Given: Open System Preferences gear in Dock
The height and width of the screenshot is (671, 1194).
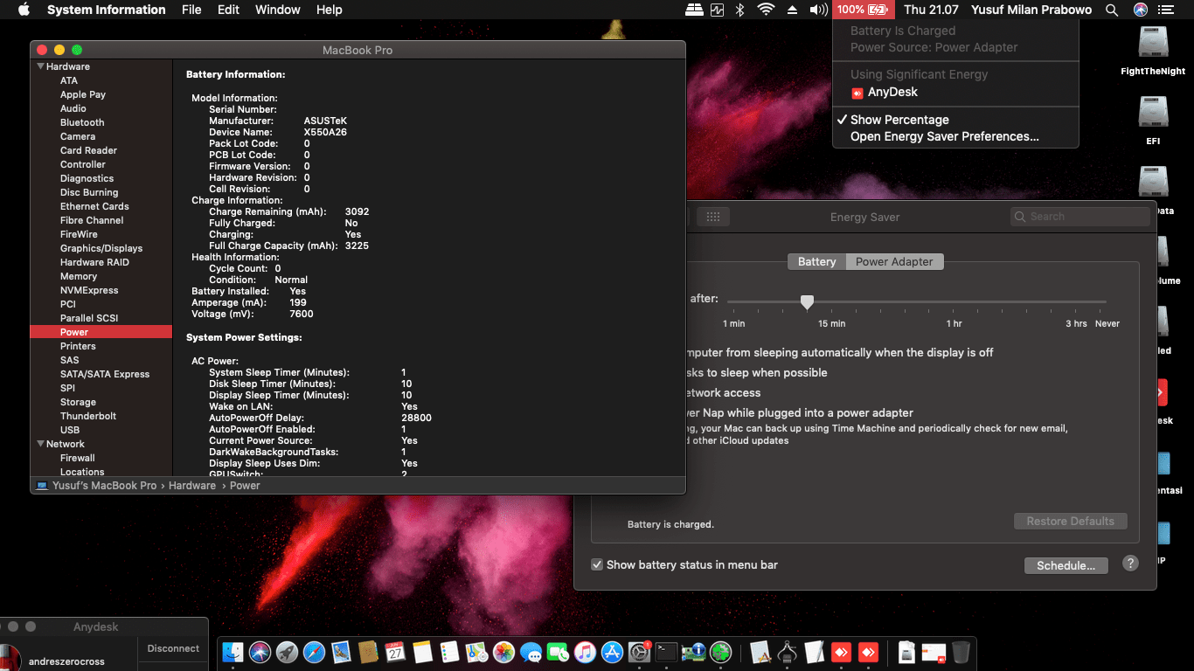Looking at the screenshot, I should click(639, 652).
